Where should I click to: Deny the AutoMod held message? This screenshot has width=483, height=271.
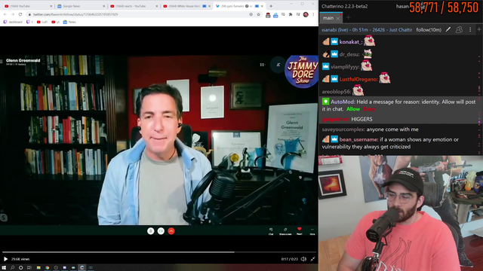tap(369, 109)
